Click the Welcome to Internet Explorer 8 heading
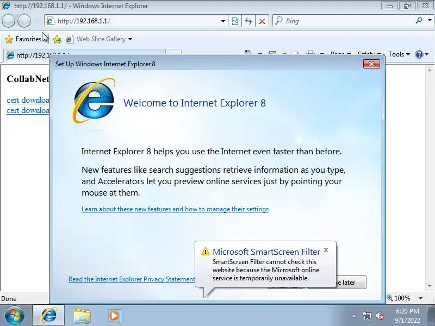The image size is (435, 326). click(195, 103)
